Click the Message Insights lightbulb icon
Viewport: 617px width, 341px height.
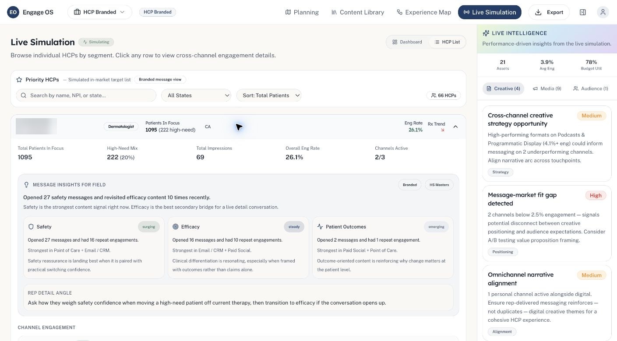[x=26, y=185]
